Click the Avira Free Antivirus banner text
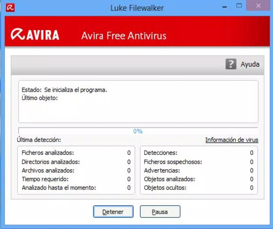 pyautogui.click(x=124, y=35)
